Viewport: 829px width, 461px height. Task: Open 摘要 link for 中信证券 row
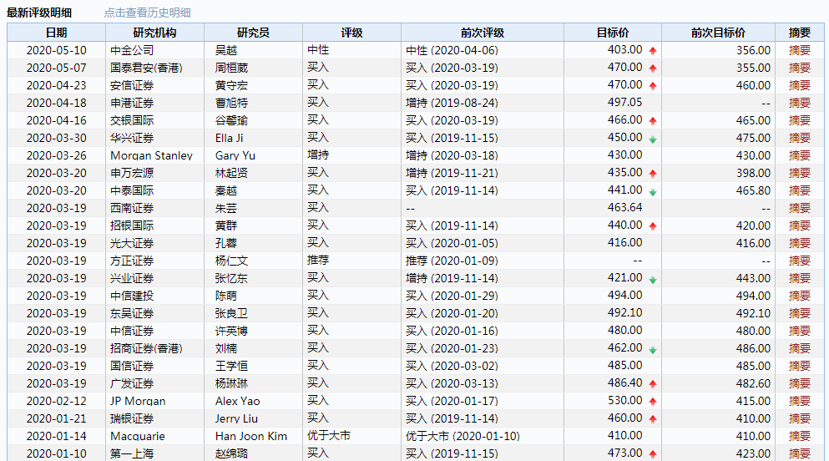[800, 331]
